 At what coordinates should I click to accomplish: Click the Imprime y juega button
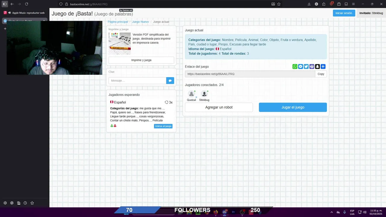tap(141, 60)
